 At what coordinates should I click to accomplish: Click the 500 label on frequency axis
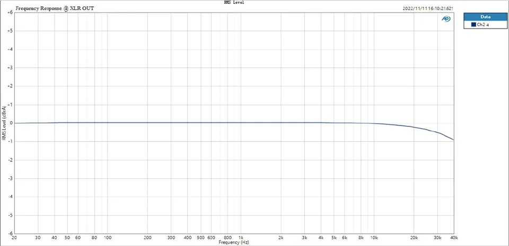pos(201,238)
